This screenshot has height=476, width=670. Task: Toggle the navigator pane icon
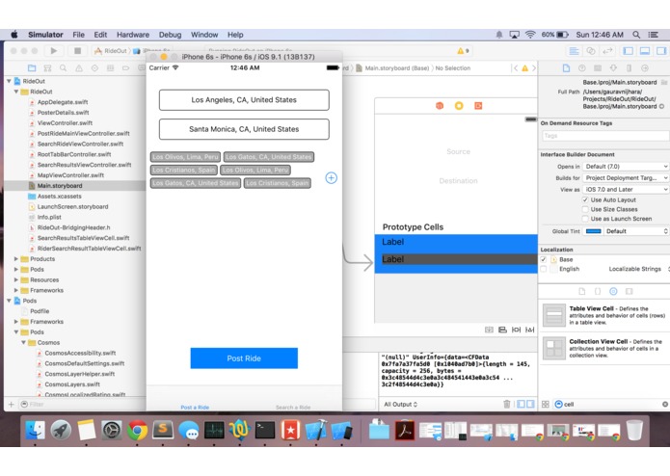point(629,51)
